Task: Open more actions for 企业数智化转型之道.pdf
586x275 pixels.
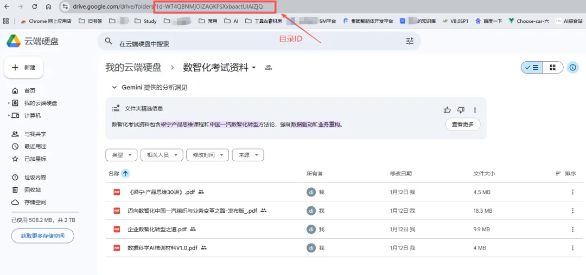Action: [572, 229]
